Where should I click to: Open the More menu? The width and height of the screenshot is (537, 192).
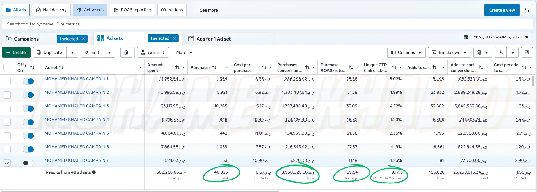[184, 52]
